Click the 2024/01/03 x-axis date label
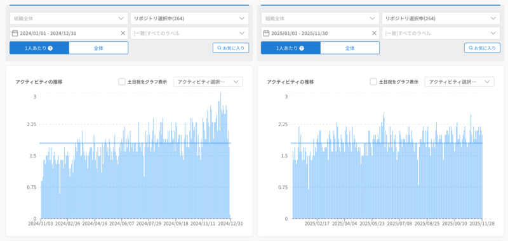The image size is (508, 241). pyautogui.click(x=41, y=223)
